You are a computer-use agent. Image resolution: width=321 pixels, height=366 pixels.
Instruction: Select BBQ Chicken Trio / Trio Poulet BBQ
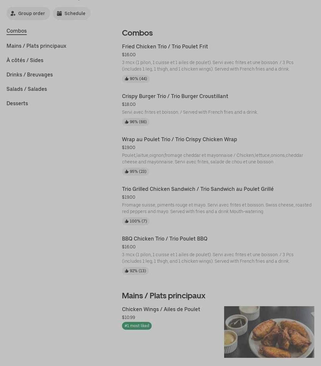(x=164, y=239)
